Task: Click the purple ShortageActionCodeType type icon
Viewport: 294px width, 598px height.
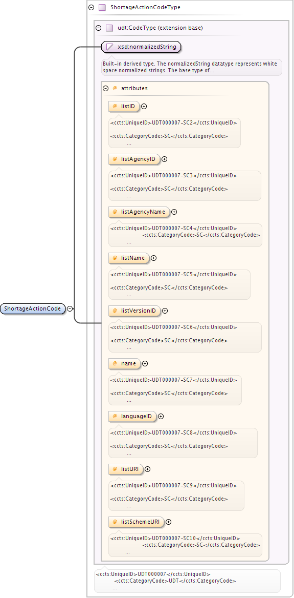Action: click(102, 7)
